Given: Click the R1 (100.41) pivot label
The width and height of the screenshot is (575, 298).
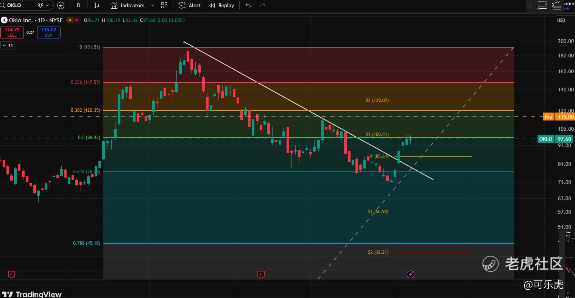Looking at the screenshot, I should pos(377,134).
